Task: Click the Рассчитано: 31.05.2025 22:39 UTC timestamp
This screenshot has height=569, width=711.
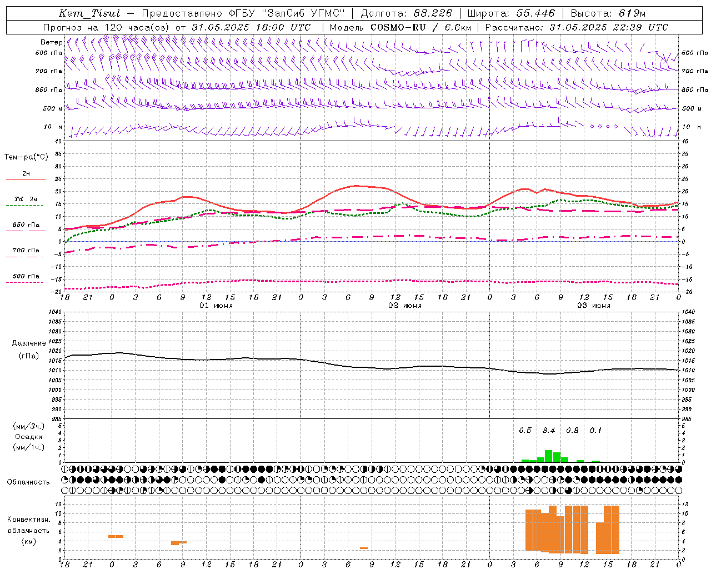Action: pyautogui.click(x=576, y=27)
